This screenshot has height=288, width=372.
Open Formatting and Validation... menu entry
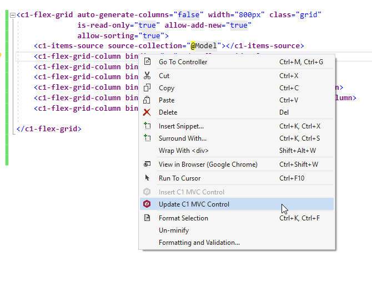(199, 243)
